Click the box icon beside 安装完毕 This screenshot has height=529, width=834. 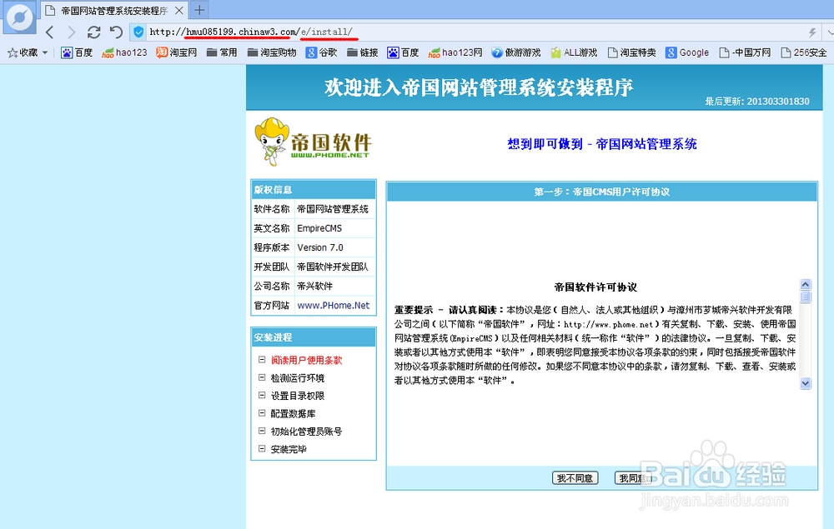262,449
